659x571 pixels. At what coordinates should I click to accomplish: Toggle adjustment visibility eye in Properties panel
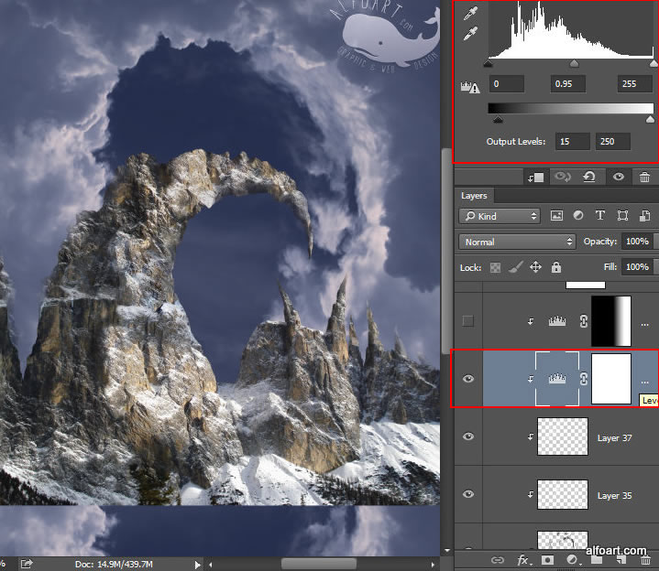point(617,178)
